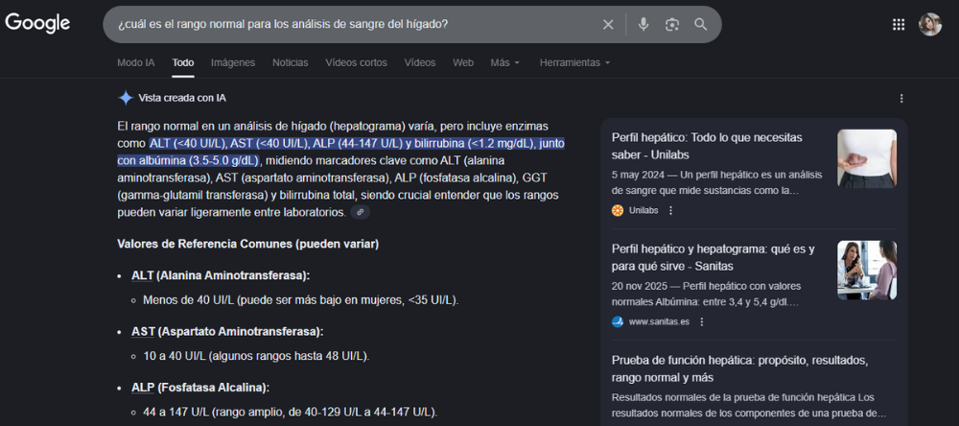Click the Sanitas favicon

coord(618,322)
